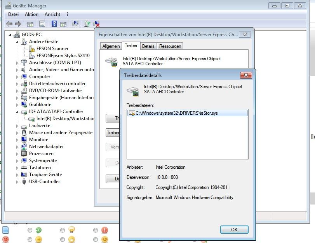
Task: Click the Properties toolbar icon
Action: point(42,24)
